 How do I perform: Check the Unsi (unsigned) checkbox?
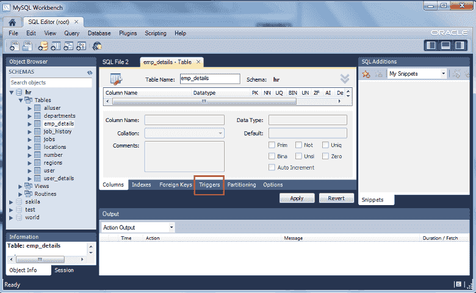point(298,156)
